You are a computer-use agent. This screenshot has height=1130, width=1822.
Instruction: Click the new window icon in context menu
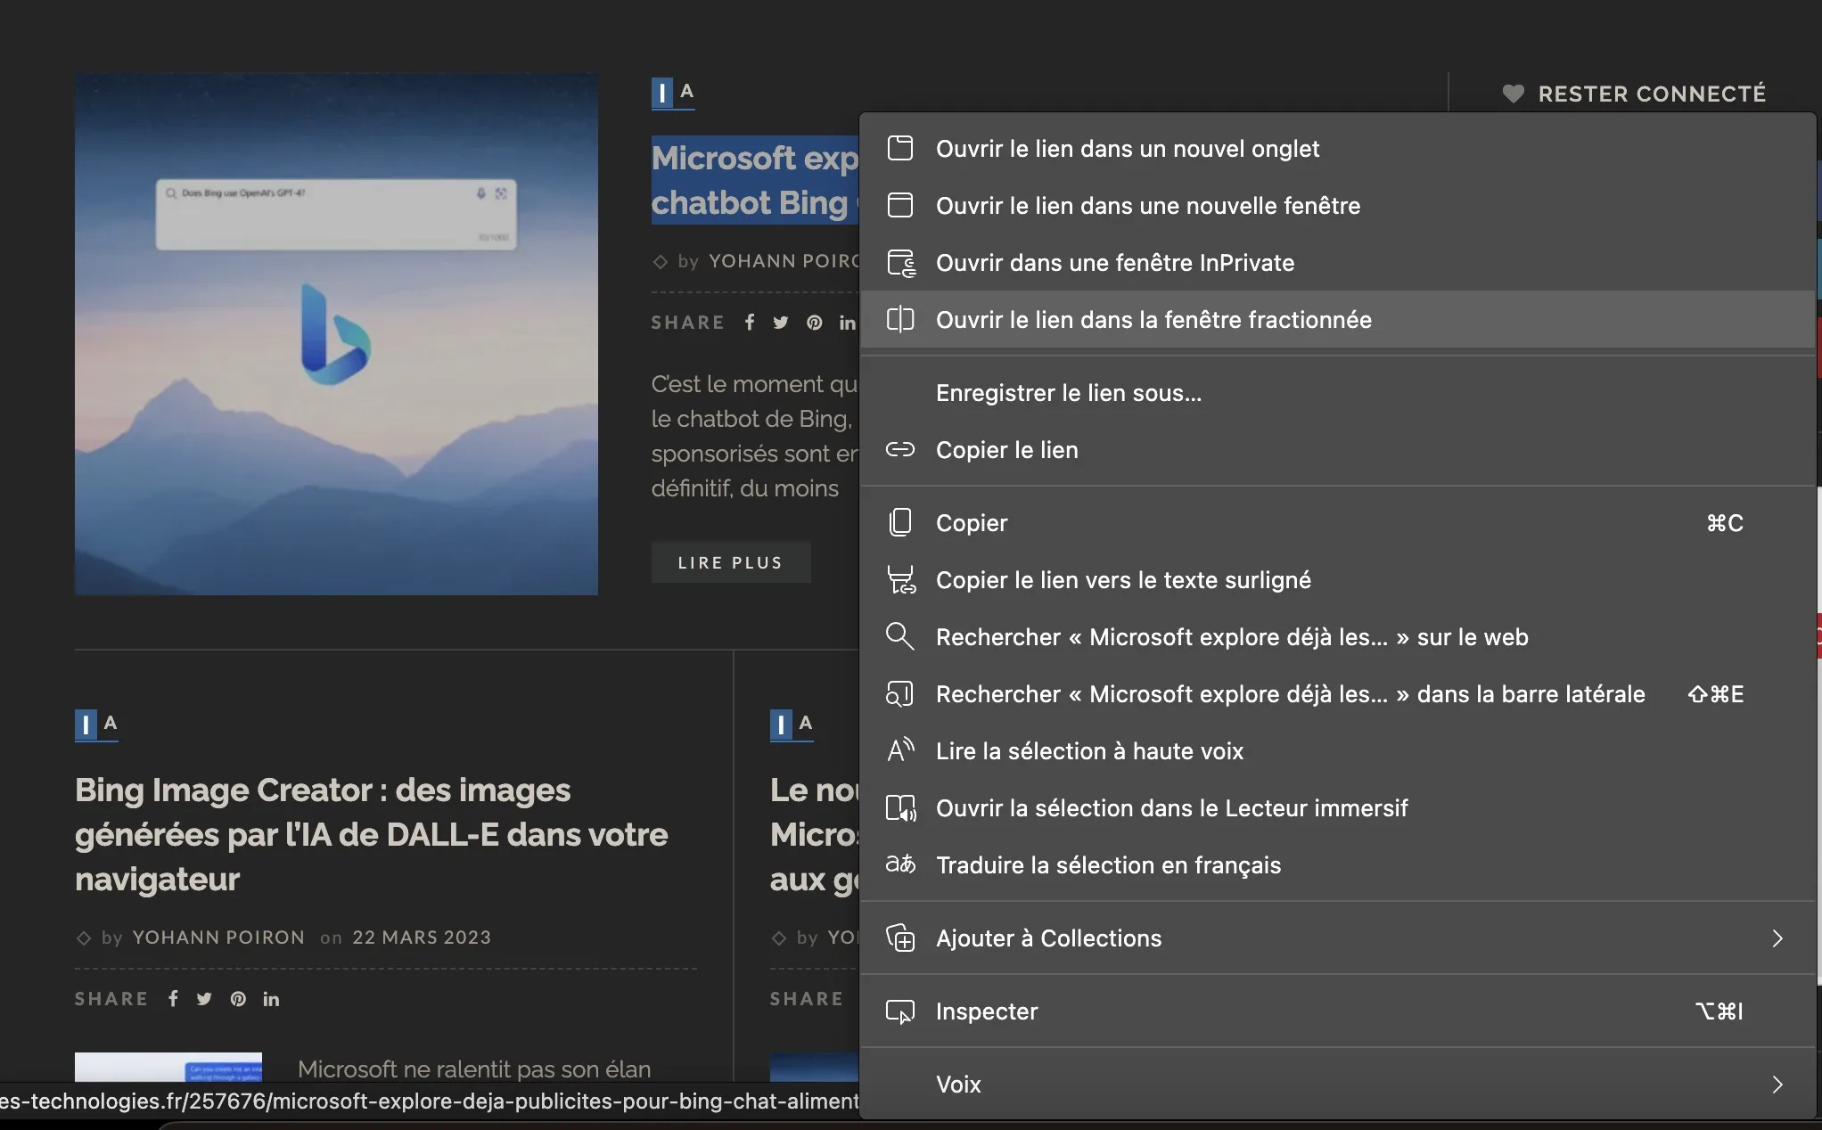[900, 205]
